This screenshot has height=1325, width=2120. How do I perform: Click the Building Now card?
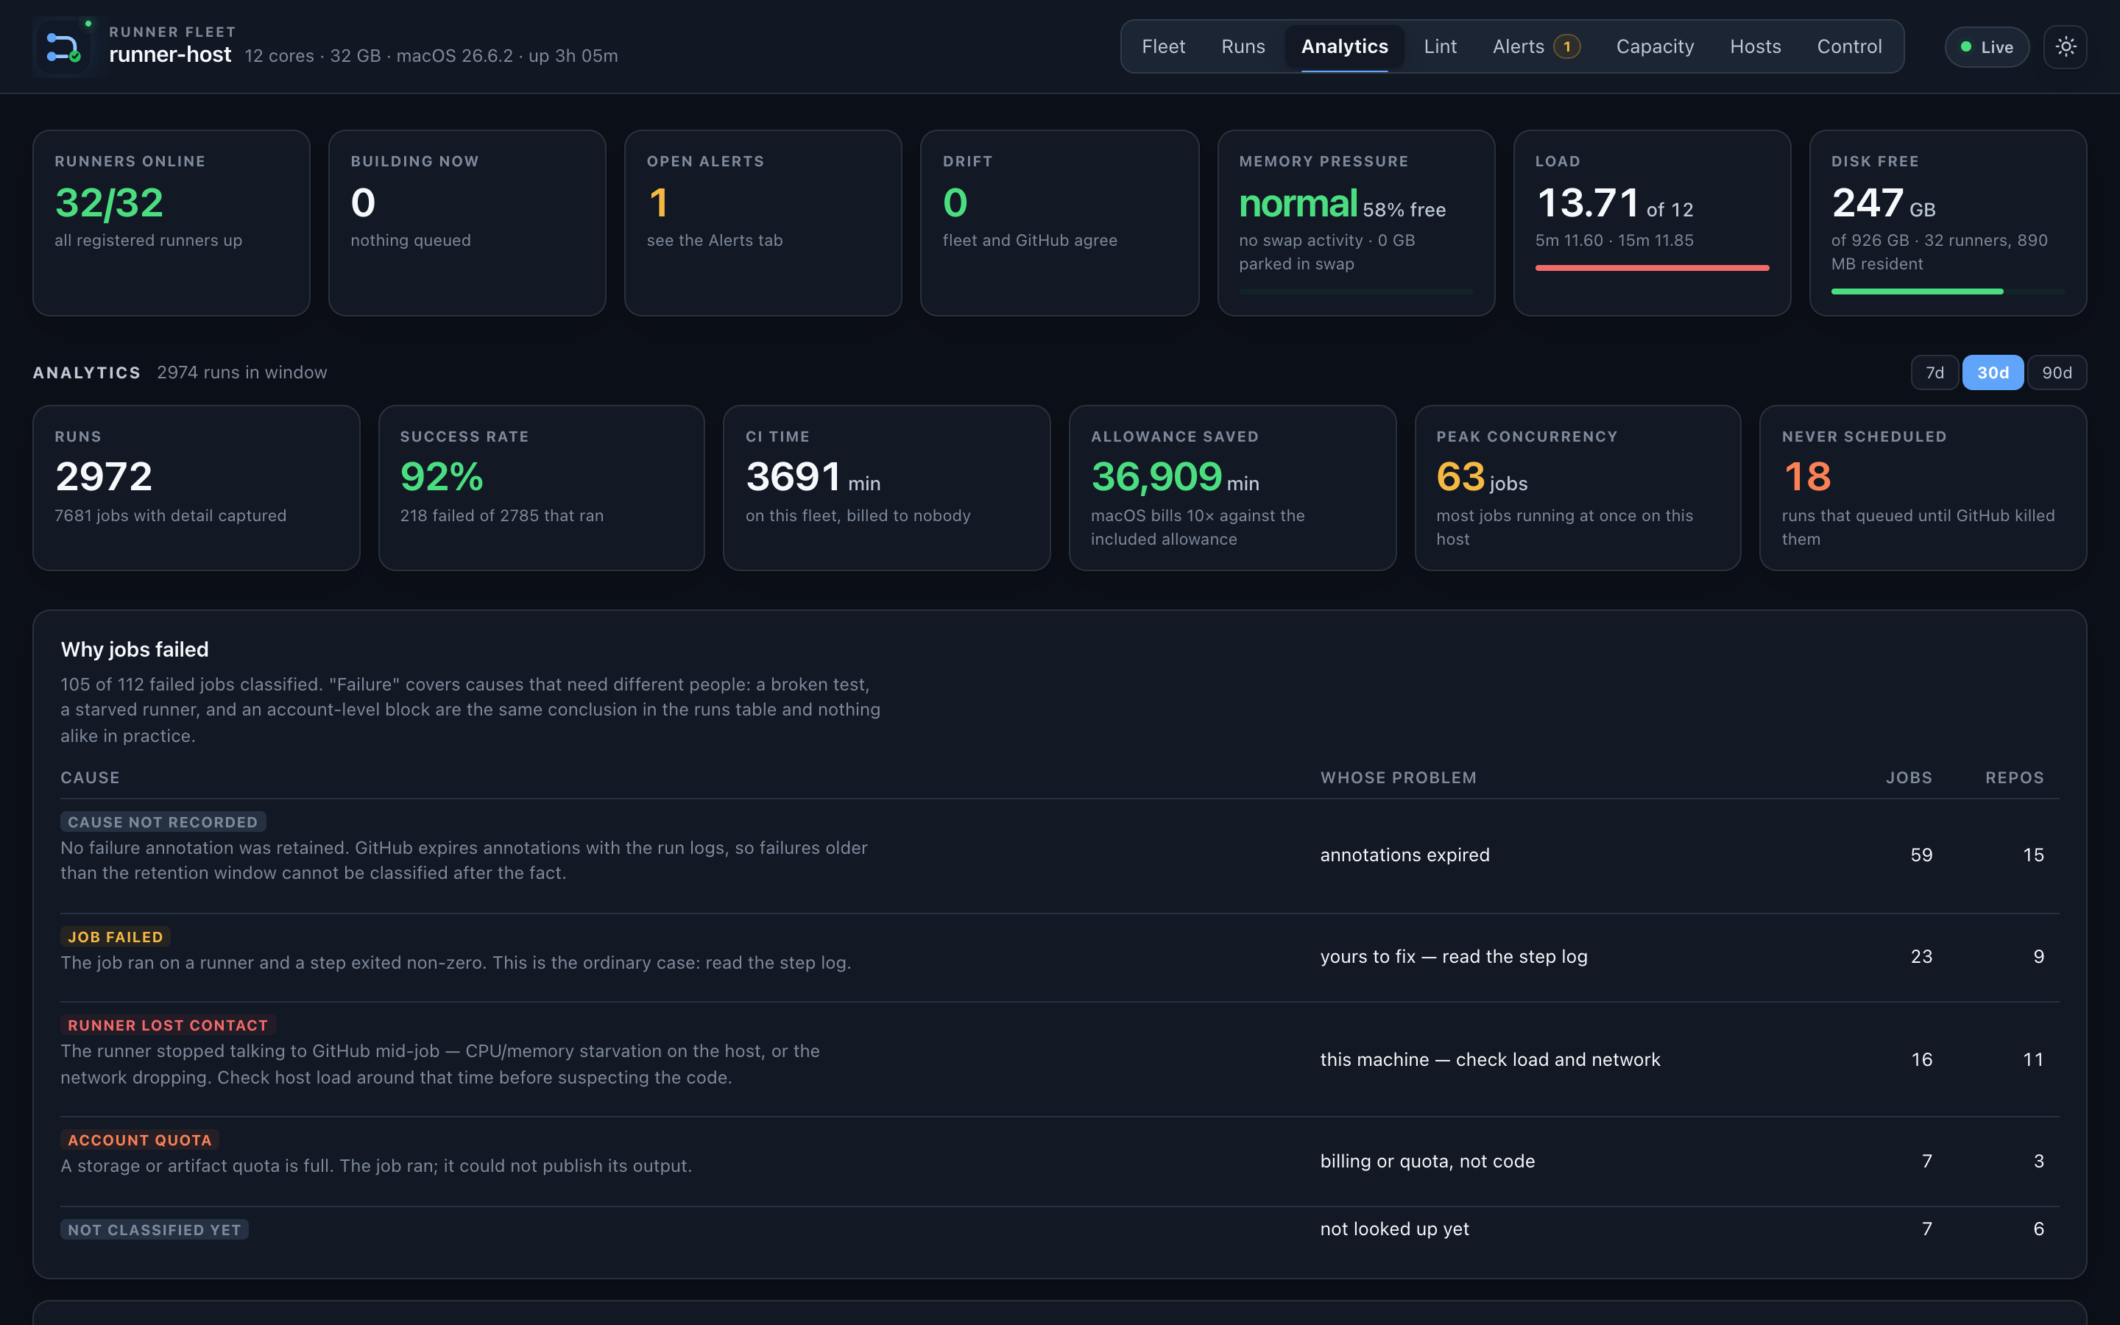[x=467, y=222]
